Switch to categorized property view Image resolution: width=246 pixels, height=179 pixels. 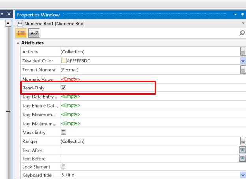point(22,33)
